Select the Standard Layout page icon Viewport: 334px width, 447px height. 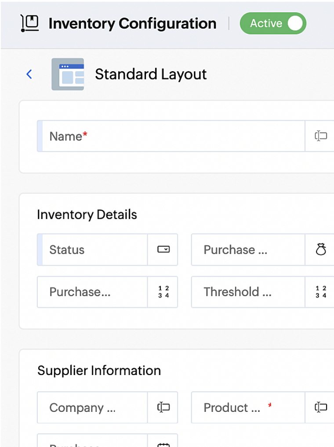67,74
